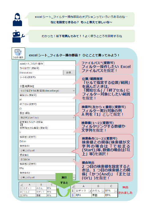Click the 検索値1 field containing ロボット

pyautogui.click(x=47, y=141)
